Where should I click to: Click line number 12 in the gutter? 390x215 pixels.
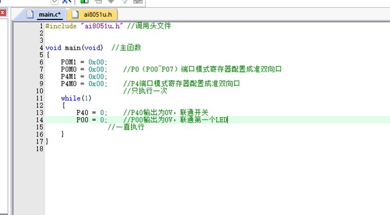(40, 105)
